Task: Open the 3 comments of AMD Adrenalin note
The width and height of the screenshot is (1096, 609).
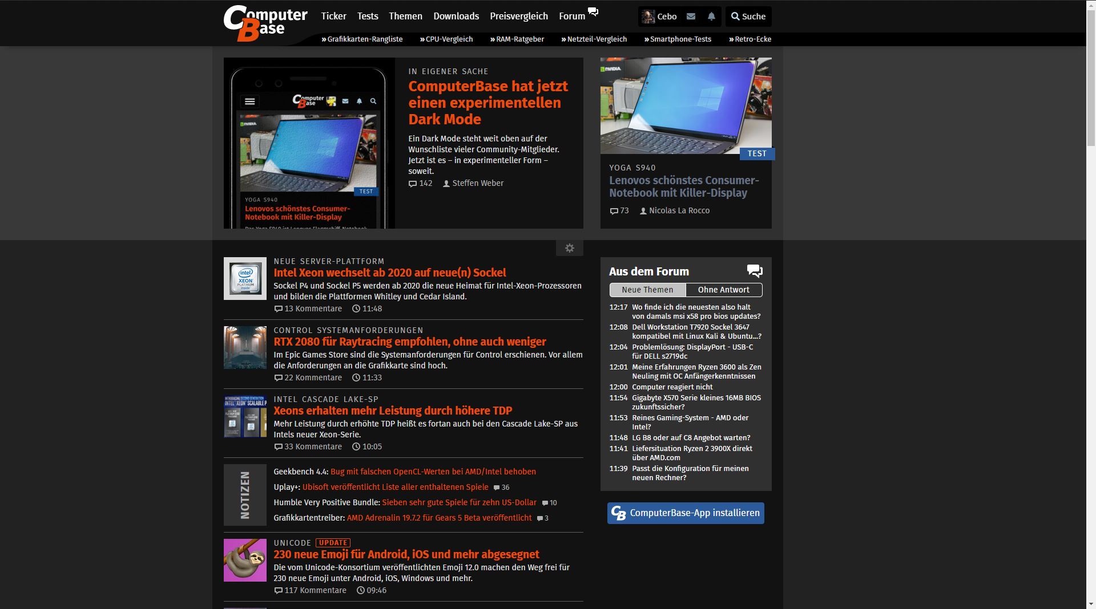Action: (543, 518)
